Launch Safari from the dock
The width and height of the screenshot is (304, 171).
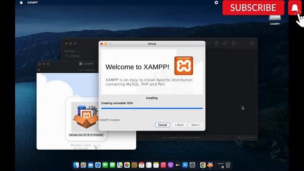pos(98,165)
